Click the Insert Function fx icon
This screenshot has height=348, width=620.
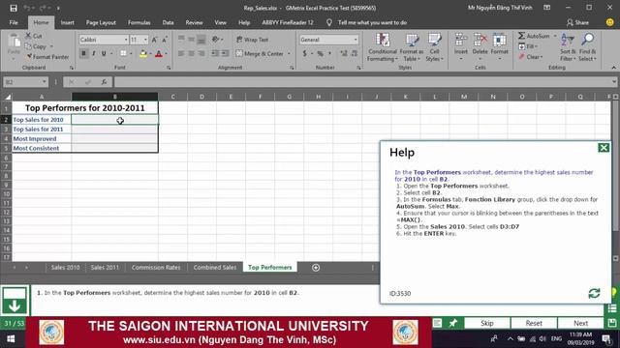pos(104,81)
